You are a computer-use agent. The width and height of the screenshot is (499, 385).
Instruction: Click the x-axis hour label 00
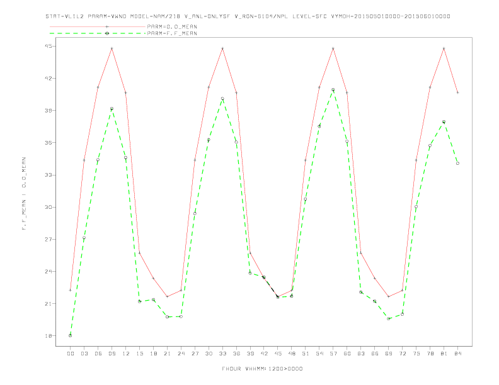tap(71, 354)
